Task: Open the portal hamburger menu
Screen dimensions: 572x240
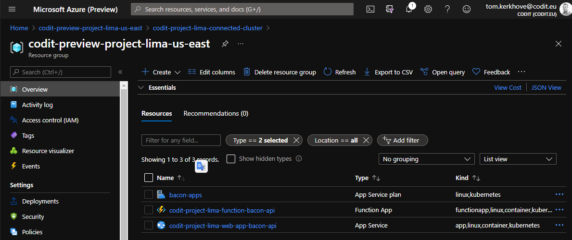Action: pos(12,9)
